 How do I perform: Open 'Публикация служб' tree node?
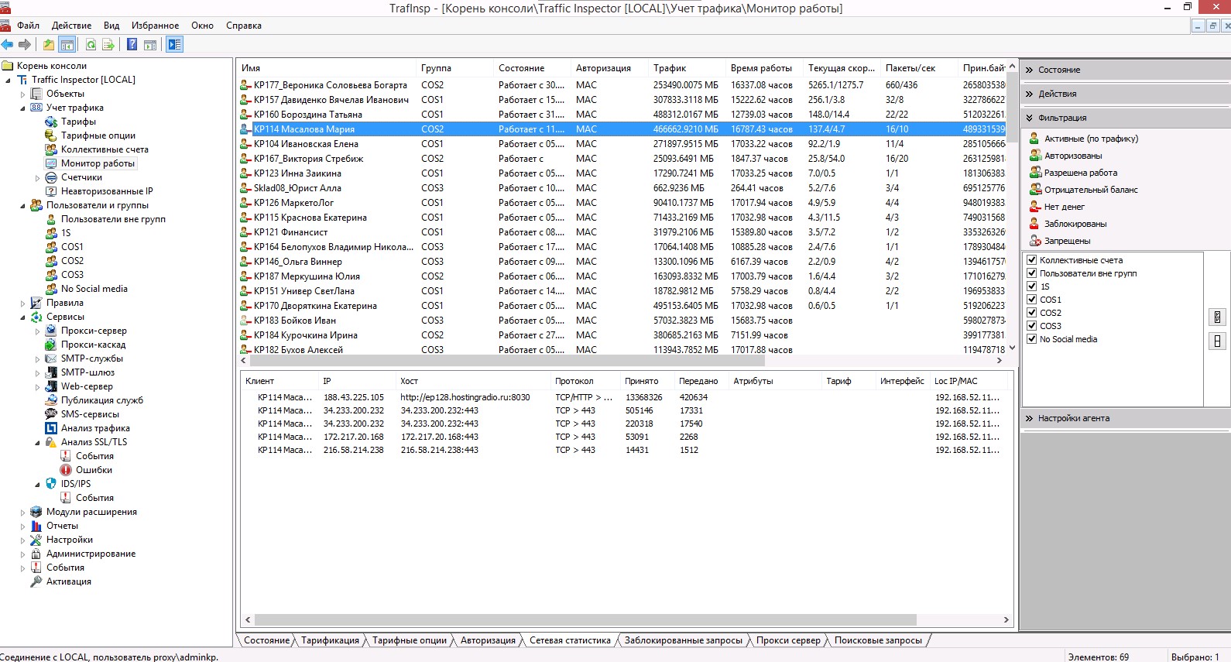(102, 400)
